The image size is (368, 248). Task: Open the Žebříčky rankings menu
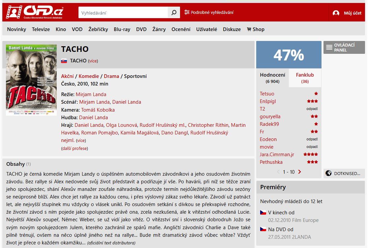(98, 29)
